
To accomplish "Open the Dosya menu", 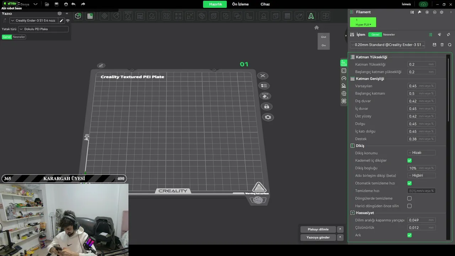I will pyautogui.click(x=25, y=4).
